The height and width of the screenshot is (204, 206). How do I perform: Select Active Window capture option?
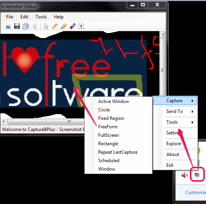click(118, 101)
